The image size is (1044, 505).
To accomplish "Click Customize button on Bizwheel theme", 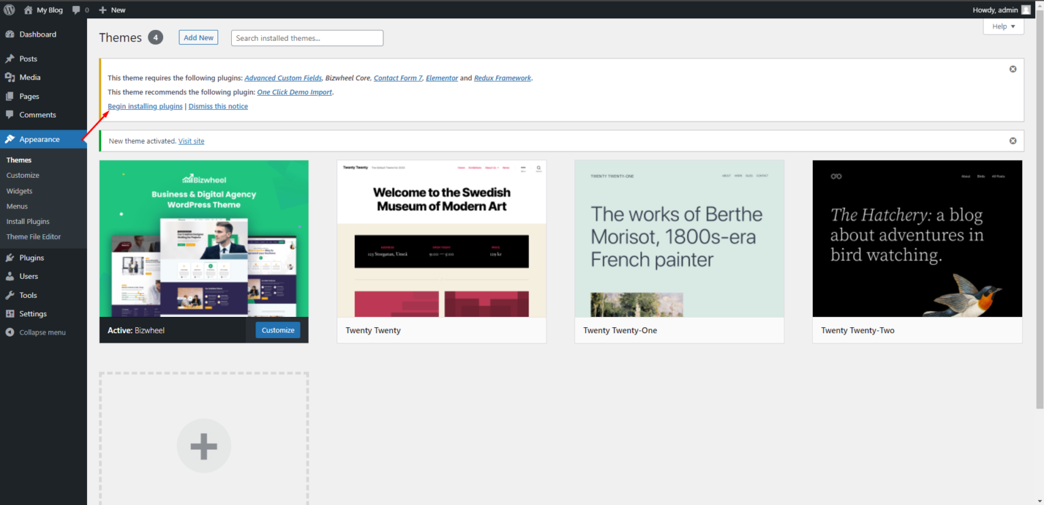I will click(278, 330).
